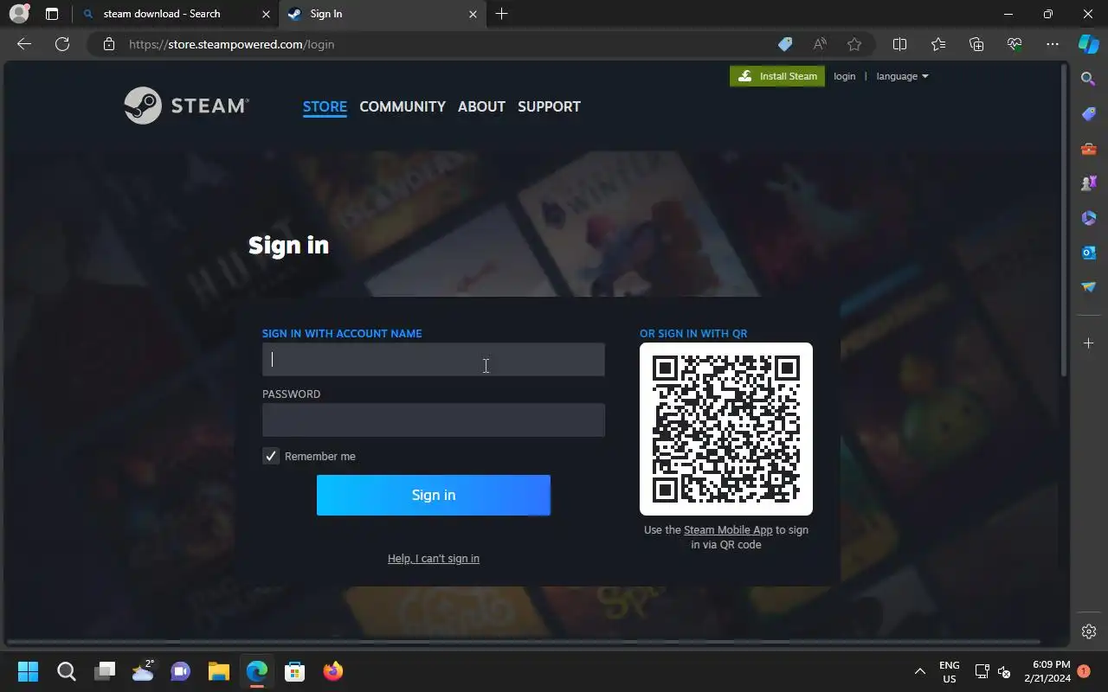Image resolution: width=1108 pixels, height=692 pixels.
Task: Open Edge Settings and more ellipsis
Action: (x=1053, y=44)
